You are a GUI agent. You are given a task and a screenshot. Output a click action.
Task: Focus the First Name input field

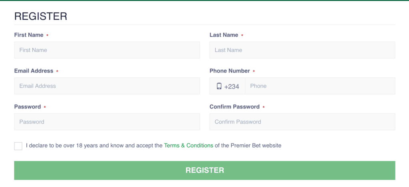[107, 50]
